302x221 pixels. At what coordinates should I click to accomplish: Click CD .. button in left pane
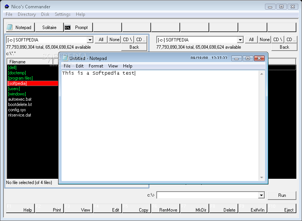(x=140, y=40)
